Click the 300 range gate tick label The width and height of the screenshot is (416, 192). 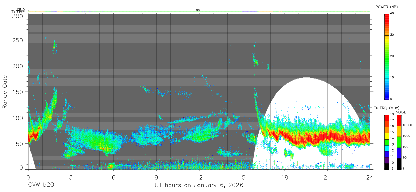[x=18, y=16]
